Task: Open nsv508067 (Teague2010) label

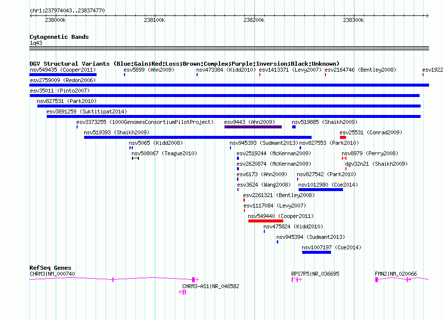Action: click(x=164, y=153)
